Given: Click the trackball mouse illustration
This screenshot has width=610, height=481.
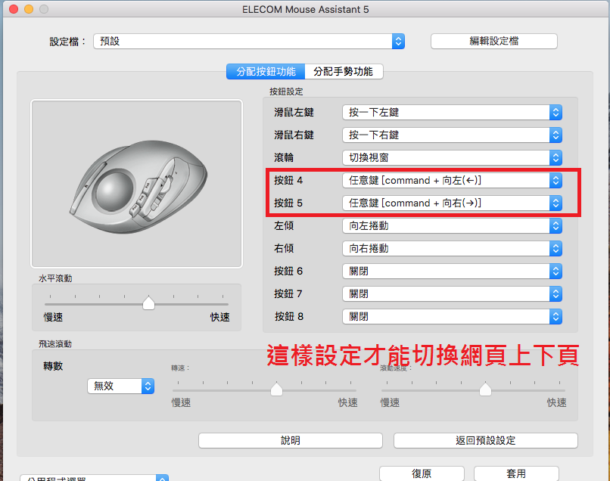Looking at the screenshot, I should click(138, 187).
